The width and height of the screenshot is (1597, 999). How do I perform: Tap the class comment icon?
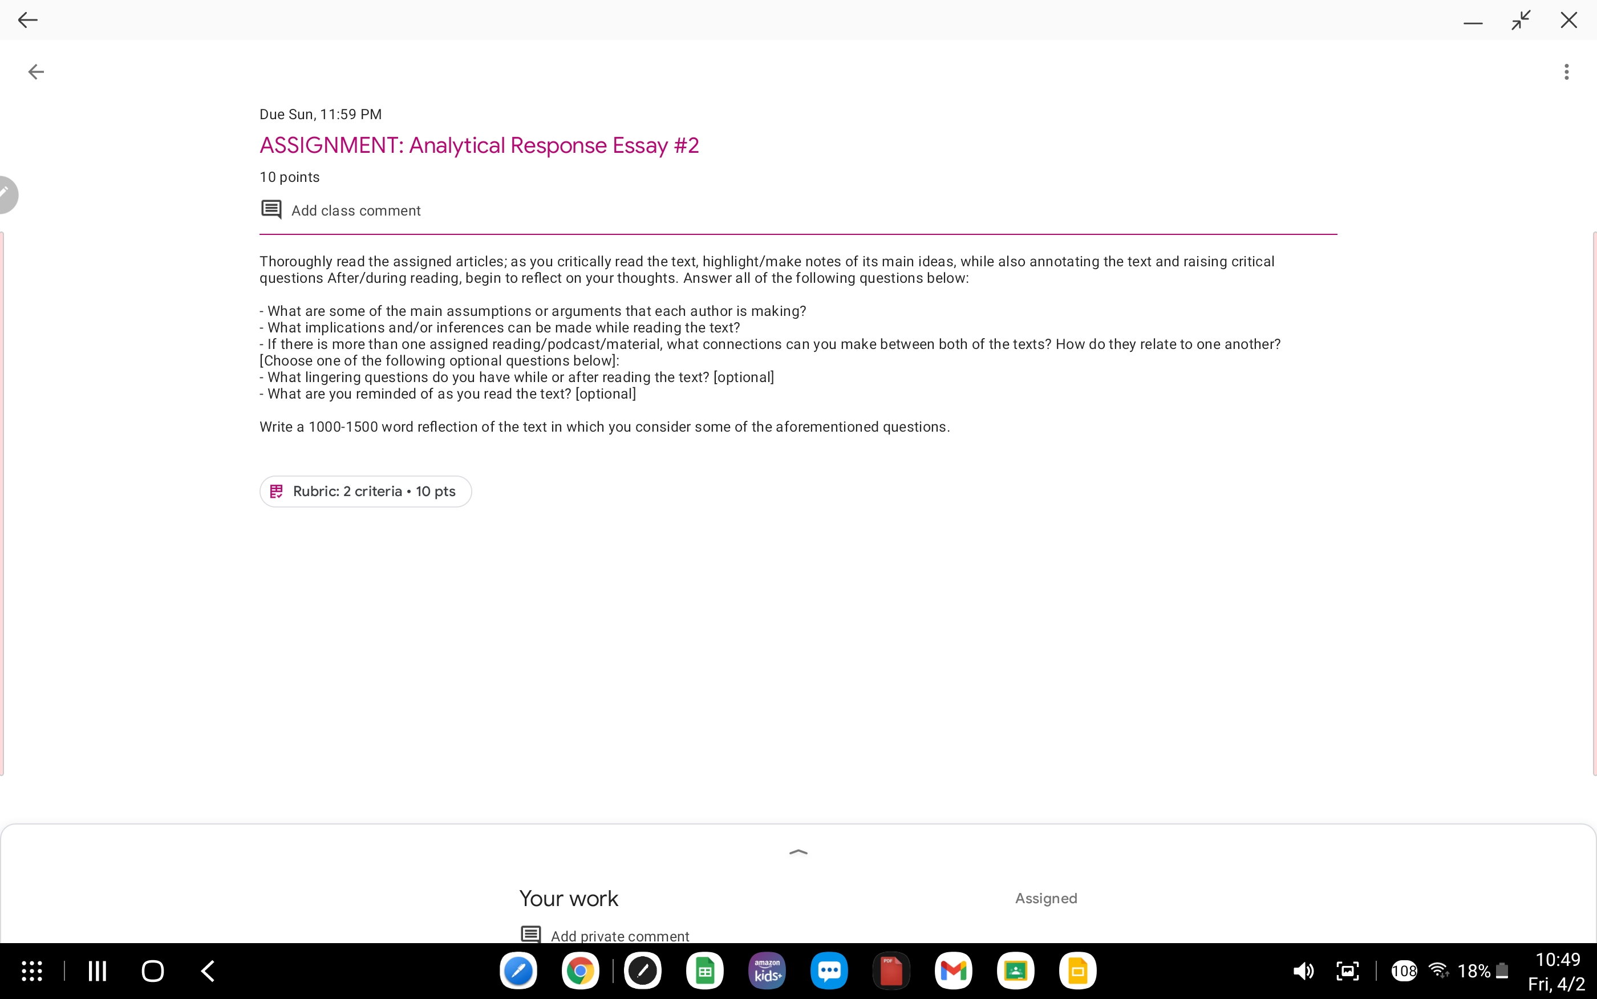coord(271,209)
